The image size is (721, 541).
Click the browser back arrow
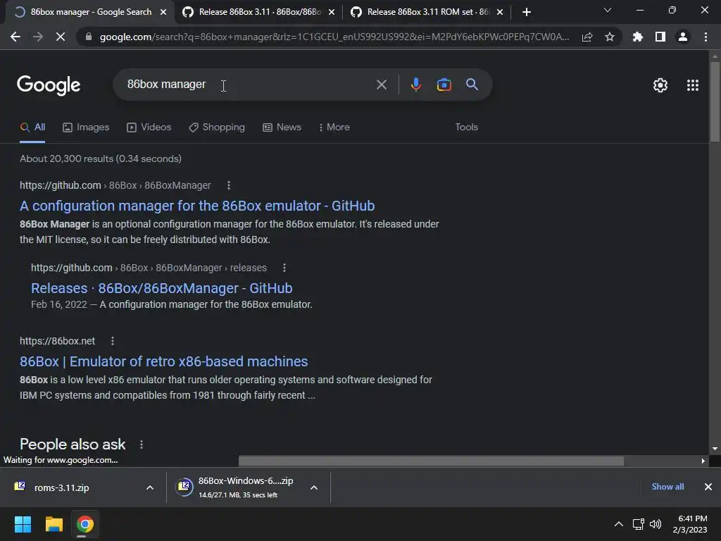coord(15,37)
